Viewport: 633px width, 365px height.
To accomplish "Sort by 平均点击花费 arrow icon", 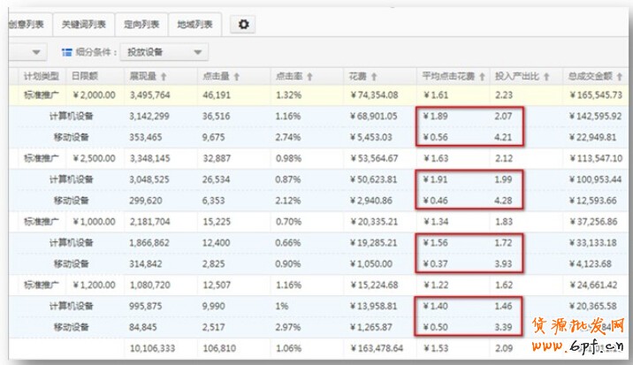I will coord(482,77).
